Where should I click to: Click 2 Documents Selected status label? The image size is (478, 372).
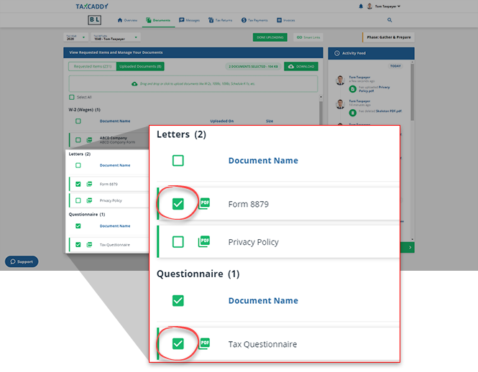coord(253,66)
